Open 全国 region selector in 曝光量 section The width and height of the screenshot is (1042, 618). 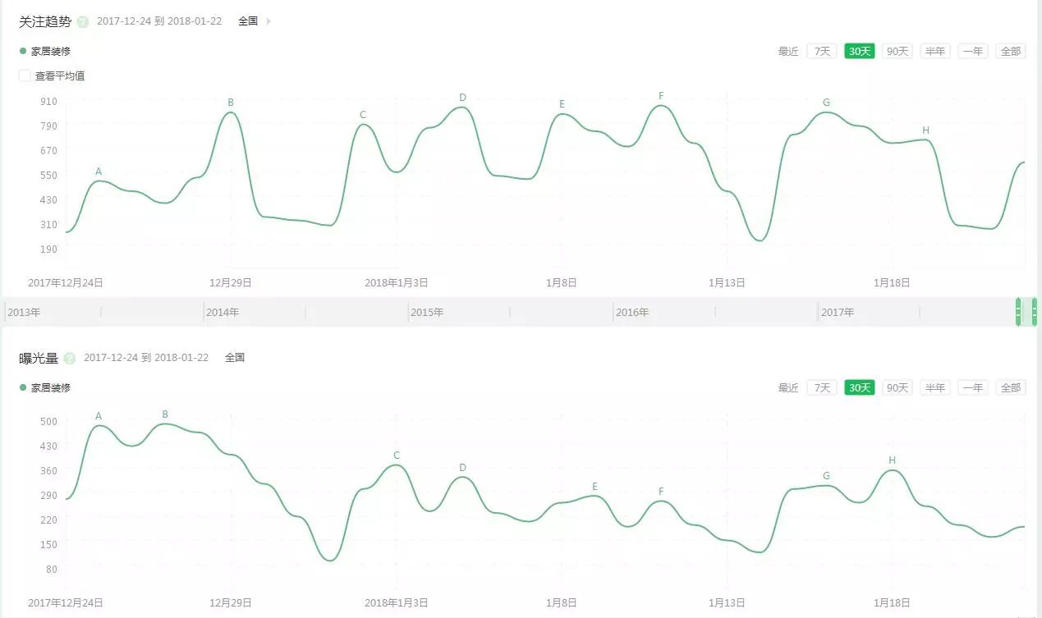[235, 358]
